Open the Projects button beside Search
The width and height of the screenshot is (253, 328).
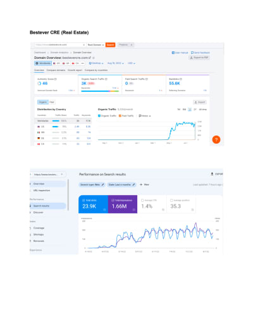(126, 45)
